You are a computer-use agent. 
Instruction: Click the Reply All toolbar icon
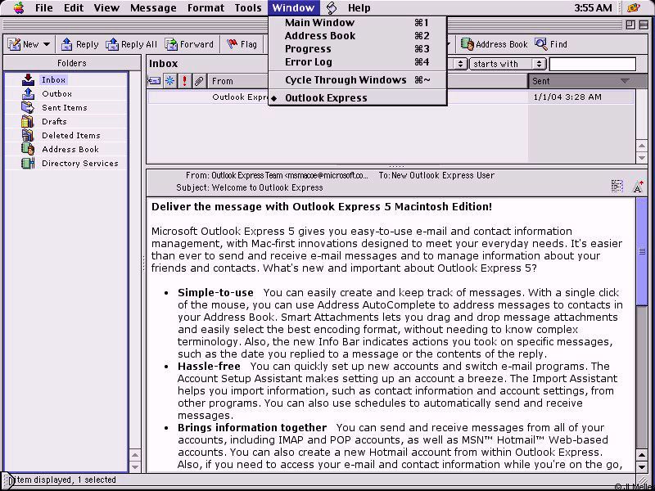click(x=112, y=44)
